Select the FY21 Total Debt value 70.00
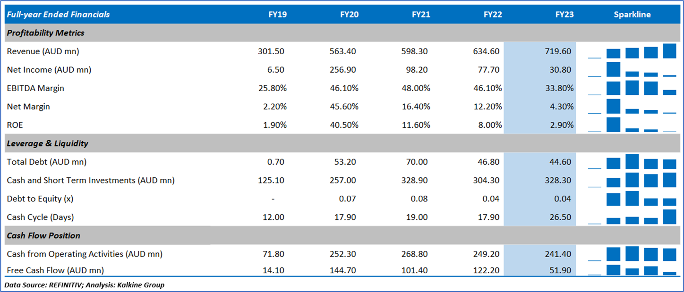Image resolution: width=684 pixels, height=292 pixels. click(x=417, y=162)
